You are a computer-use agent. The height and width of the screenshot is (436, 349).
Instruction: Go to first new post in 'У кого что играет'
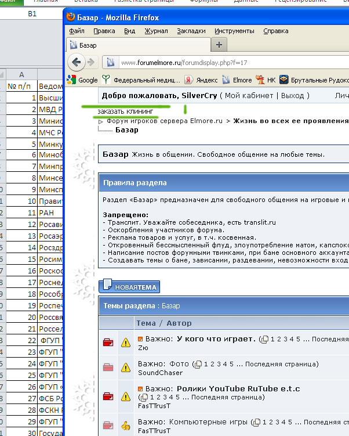click(140, 339)
